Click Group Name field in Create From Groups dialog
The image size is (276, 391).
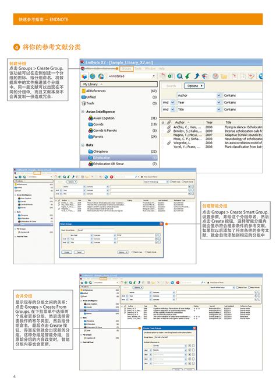pos(174,337)
